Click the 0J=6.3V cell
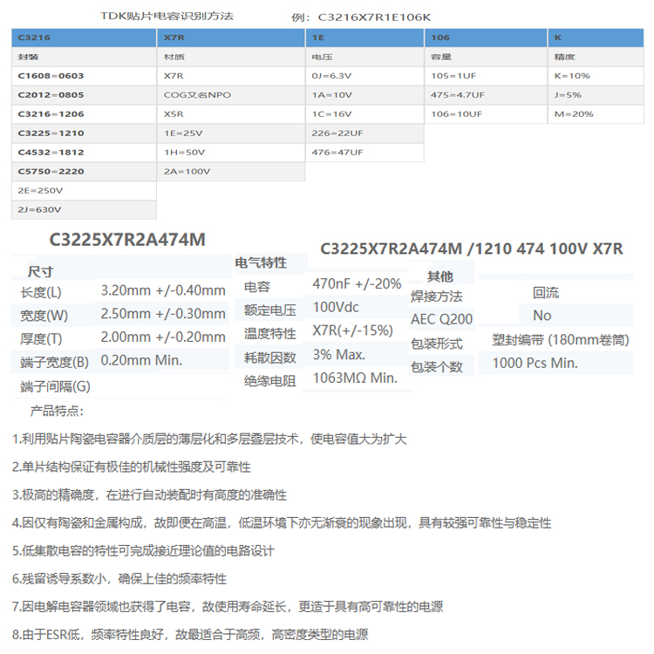This screenshot has height=654, width=654. [364, 76]
